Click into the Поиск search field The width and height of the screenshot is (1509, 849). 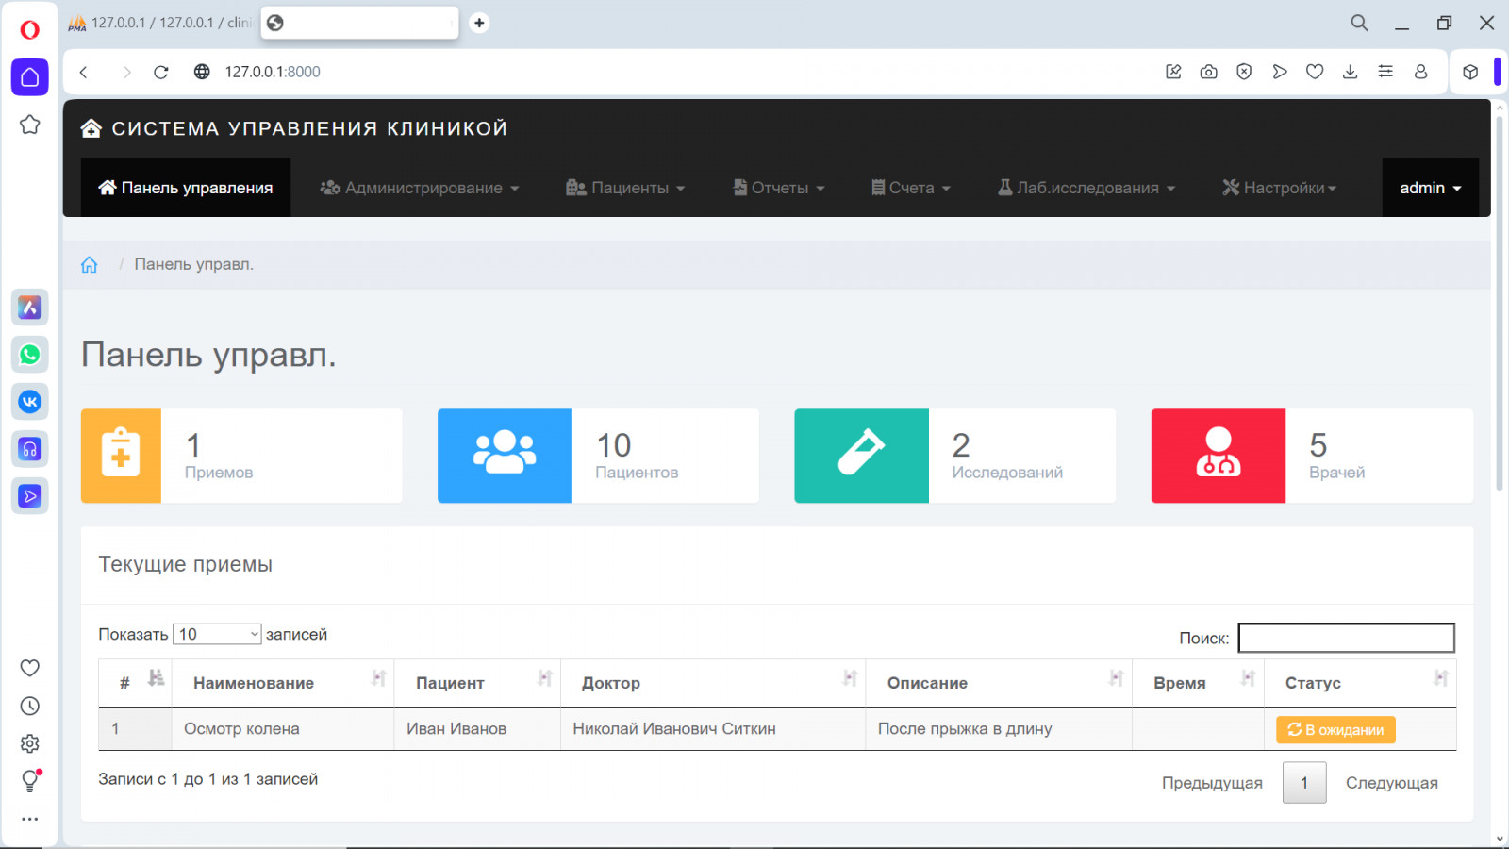[x=1347, y=638]
